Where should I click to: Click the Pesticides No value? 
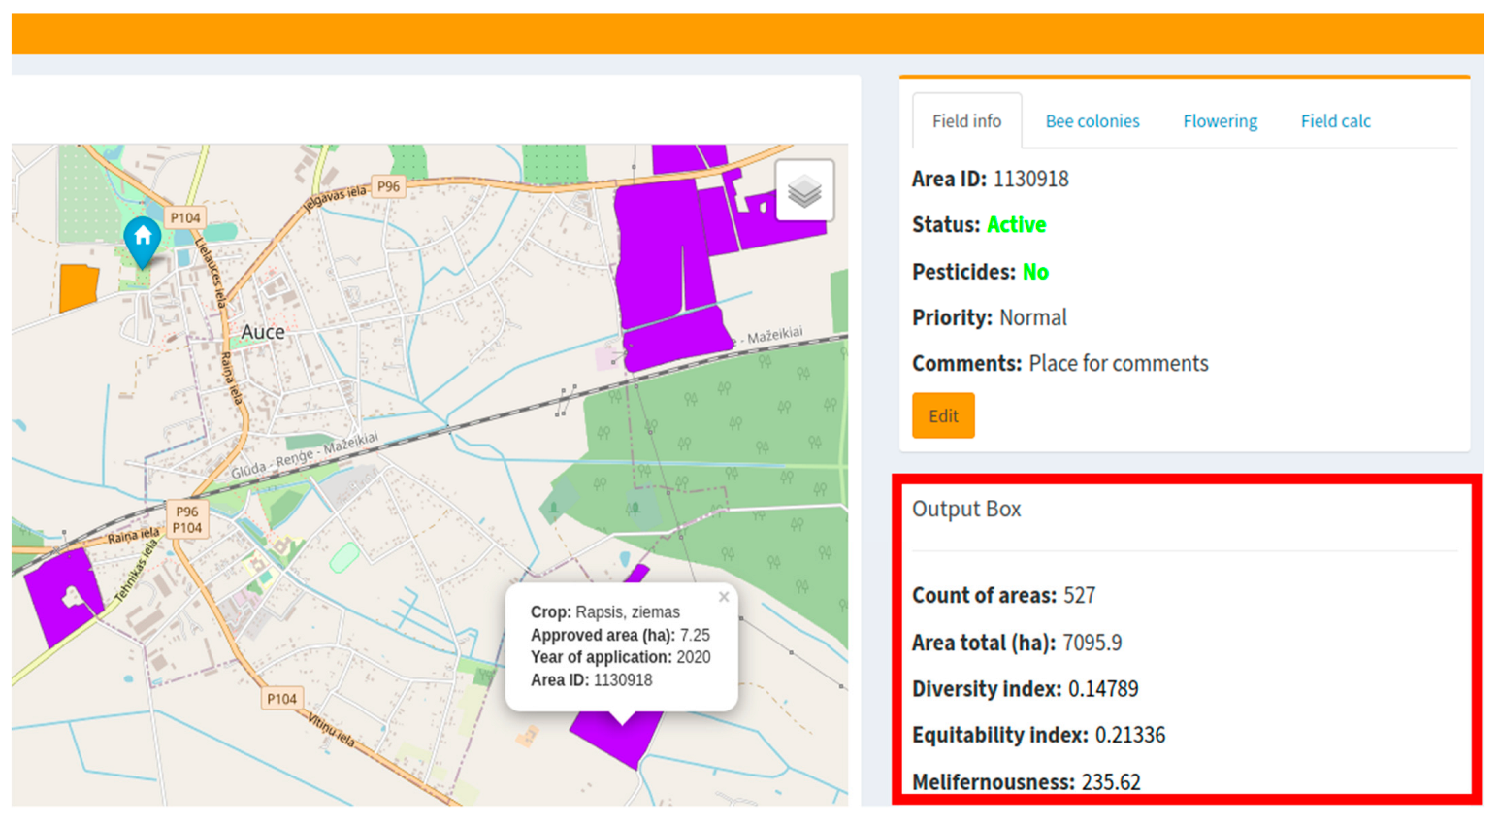1035,272
